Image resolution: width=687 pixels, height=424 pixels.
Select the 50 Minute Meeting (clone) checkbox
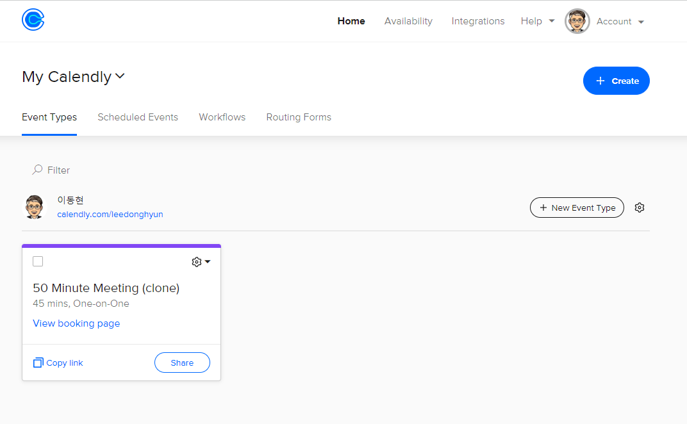38,261
